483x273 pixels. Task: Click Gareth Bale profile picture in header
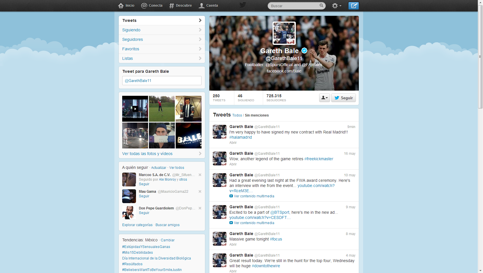[284, 33]
